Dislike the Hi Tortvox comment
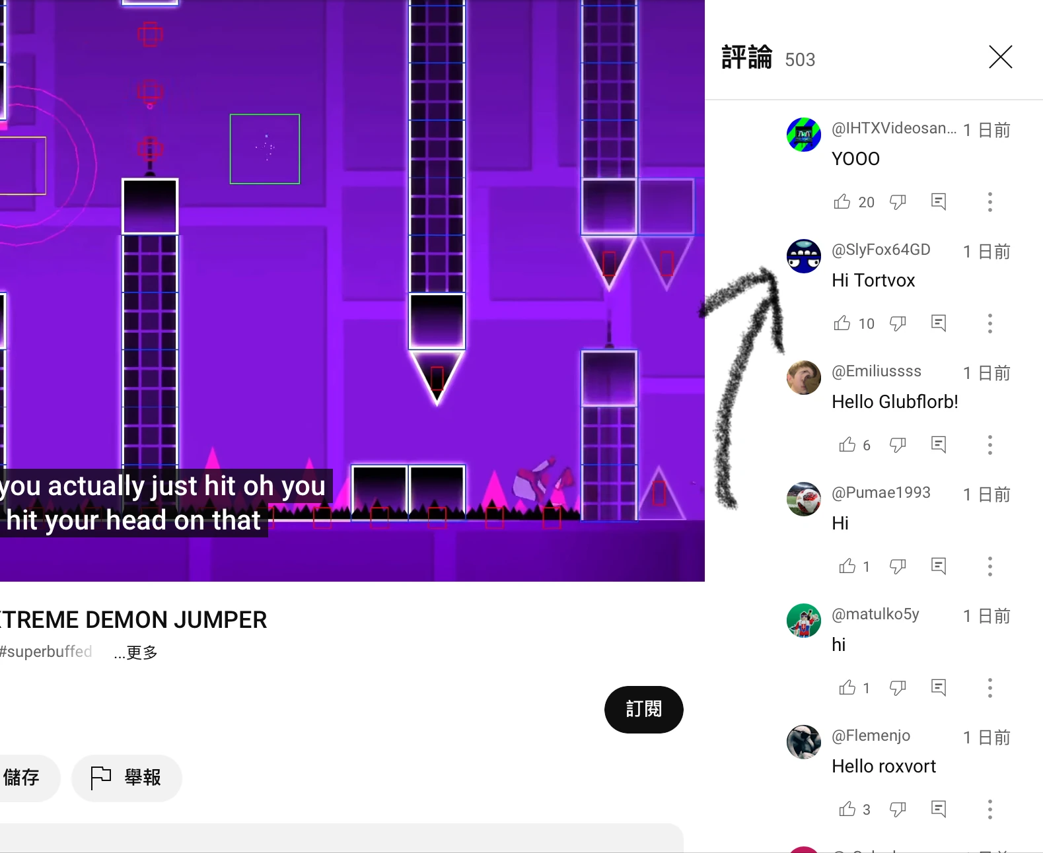Image resolution: width=1043 pixels, height=853 pixels. pyautogui.click(x=898, y=323)
